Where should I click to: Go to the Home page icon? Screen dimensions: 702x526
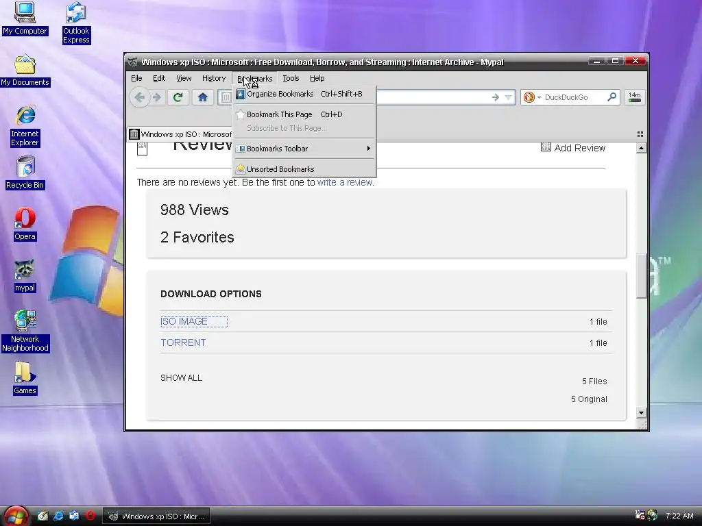[203, 97]
